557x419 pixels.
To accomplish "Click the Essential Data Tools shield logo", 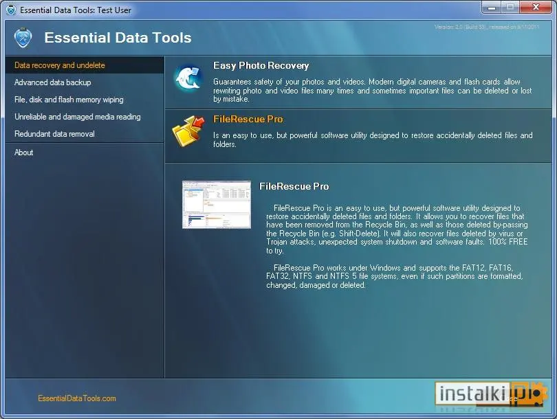I will point(23,38).
